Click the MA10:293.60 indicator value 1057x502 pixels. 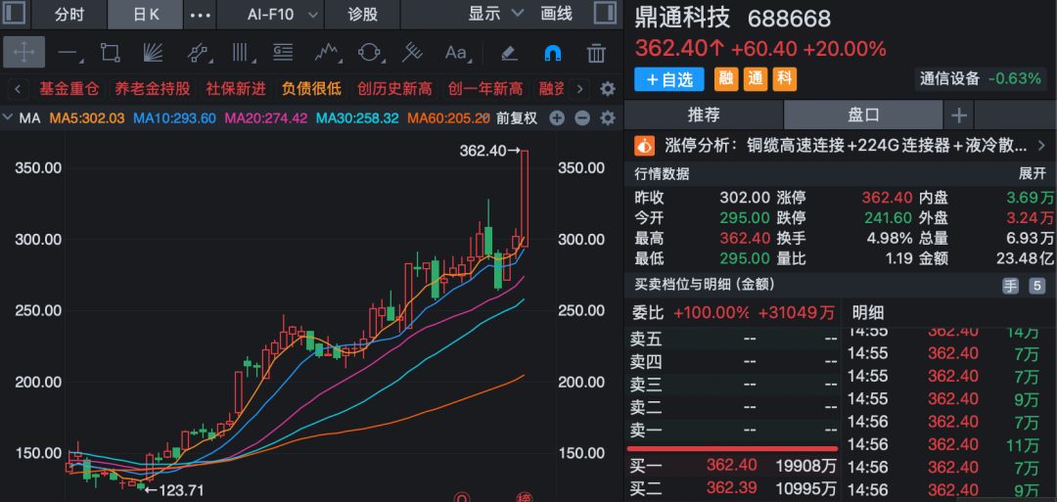point(174,118)
